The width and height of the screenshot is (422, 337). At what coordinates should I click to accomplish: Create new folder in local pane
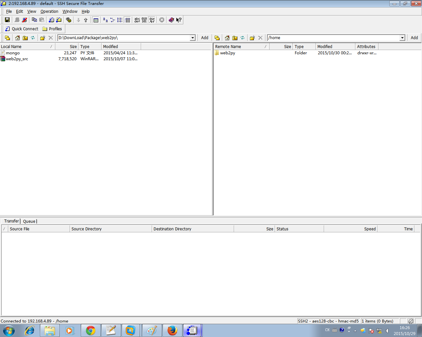pyautogui.click(x=43, y=38)
